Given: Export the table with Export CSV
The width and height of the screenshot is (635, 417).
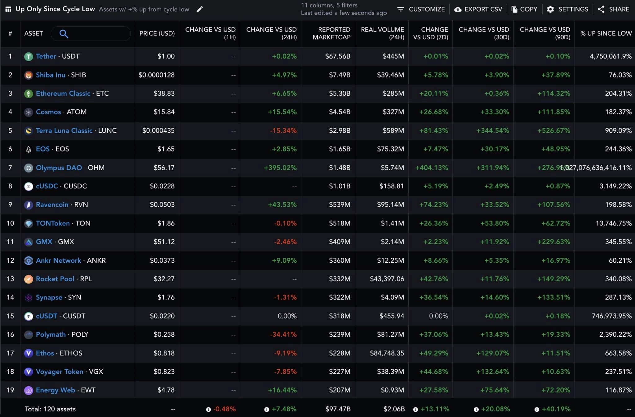Looking at the screenshot, I should (x=478, y=9).
